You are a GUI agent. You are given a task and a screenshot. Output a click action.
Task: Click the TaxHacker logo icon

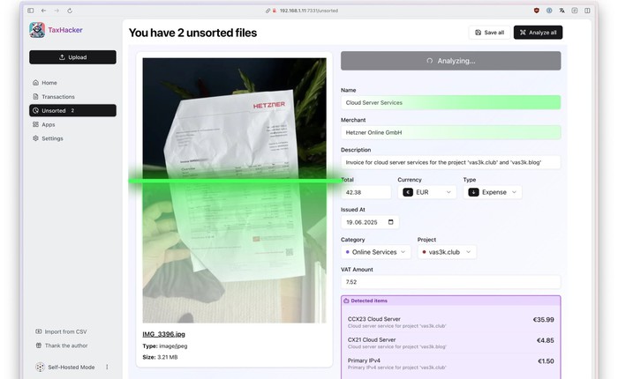pos(37,30)
